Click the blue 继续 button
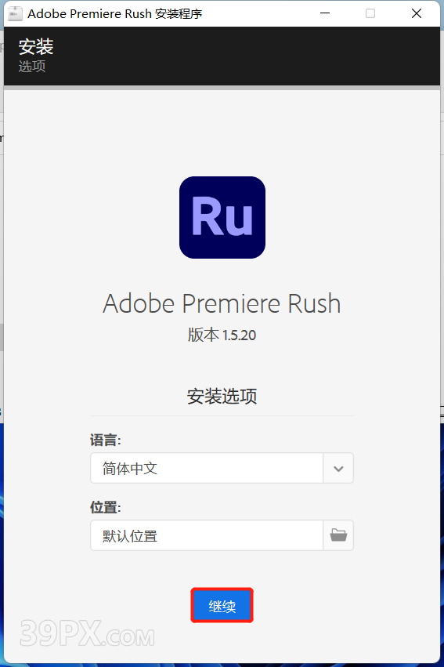This screenshot has height=667, width=444. [x=222, y=606]
